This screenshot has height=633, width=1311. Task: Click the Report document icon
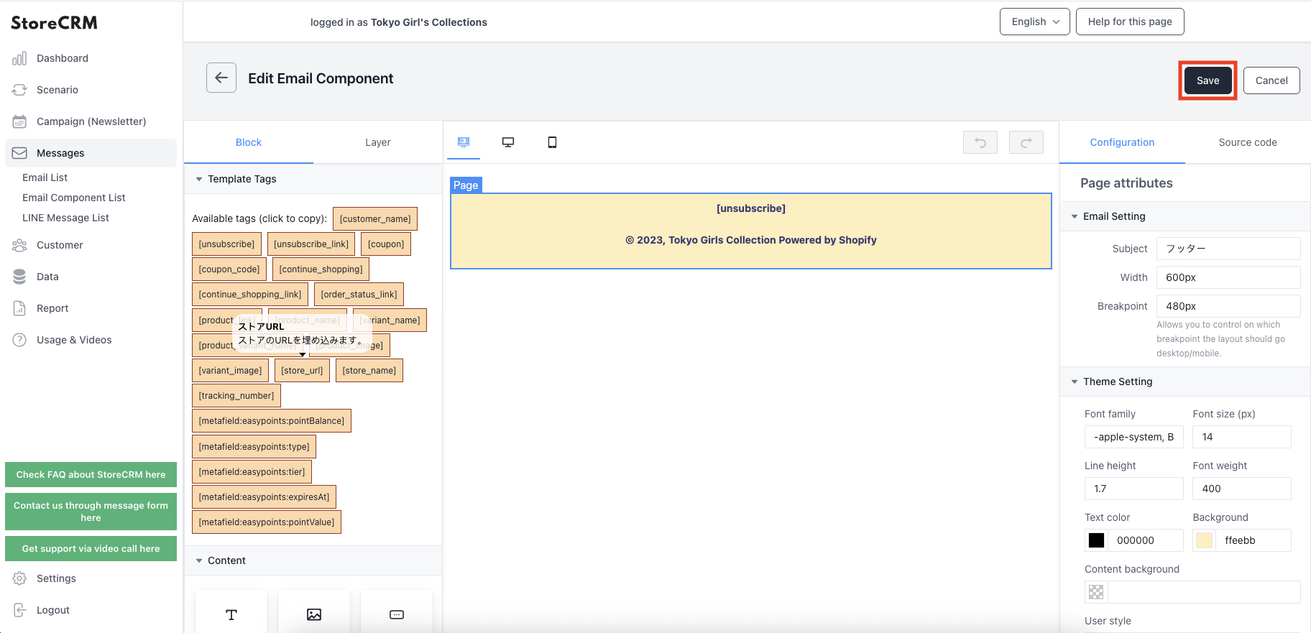pyautogui.click(x=19, y=308)
